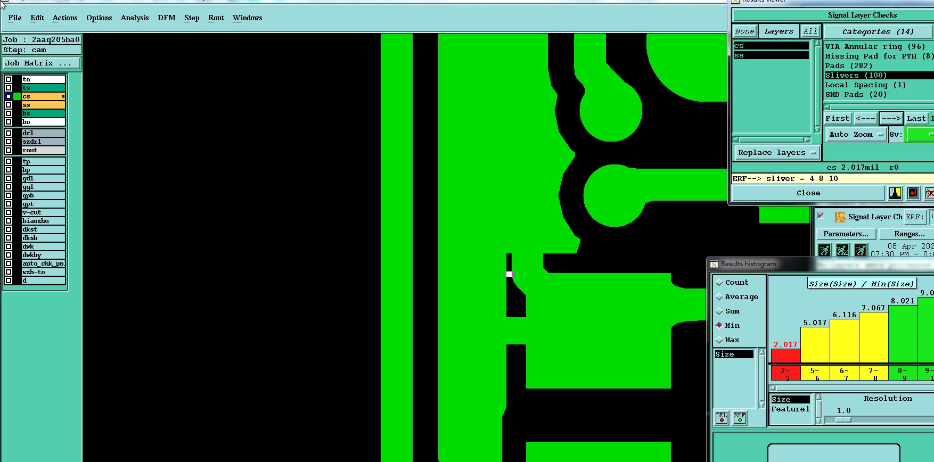
Task: Open the File menu
Action: pos(15,18)
